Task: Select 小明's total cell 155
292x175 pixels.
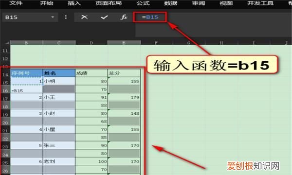Action: click(x=124, y=81)
